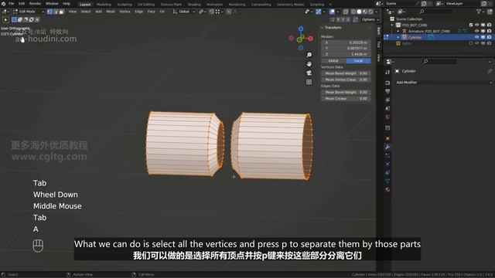495x278 pixels.
Task: Open the Material properties tab icon
Action: [x=387, y=190]
